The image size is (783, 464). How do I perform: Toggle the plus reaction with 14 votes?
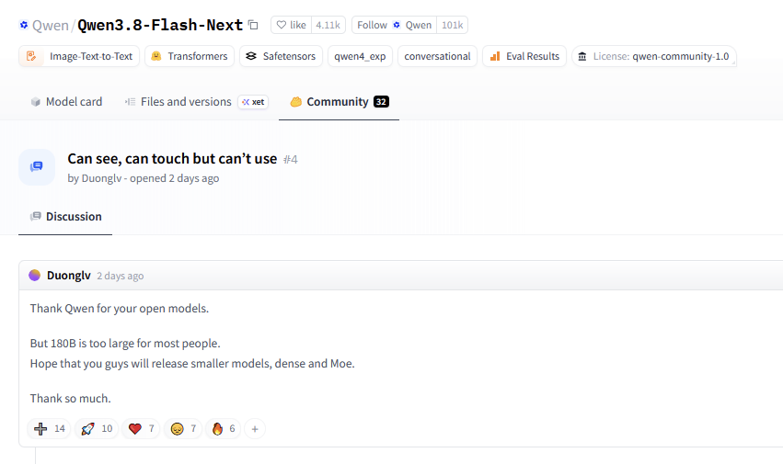click(50, 428)
